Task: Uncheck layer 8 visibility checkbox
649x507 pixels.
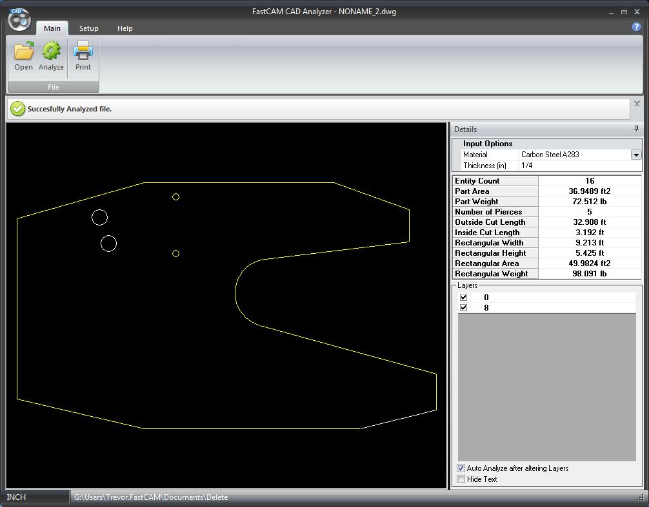Action: (x=464, y=307)
